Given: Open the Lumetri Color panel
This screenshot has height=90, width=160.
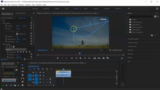Looking at the screenshot, I should (x=132, y=46).
